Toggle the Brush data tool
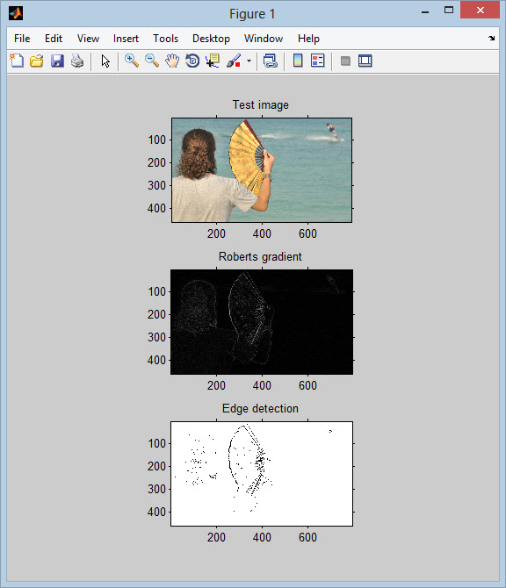 (x=234, y=61)
